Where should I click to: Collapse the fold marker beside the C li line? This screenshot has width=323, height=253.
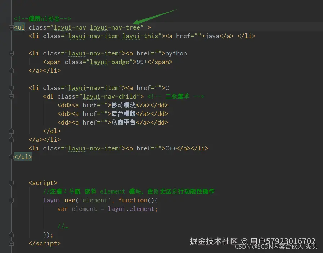point(11,88)
